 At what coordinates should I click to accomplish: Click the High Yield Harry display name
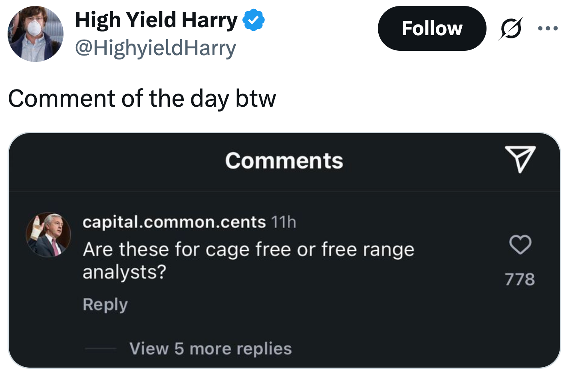(156, 20)
